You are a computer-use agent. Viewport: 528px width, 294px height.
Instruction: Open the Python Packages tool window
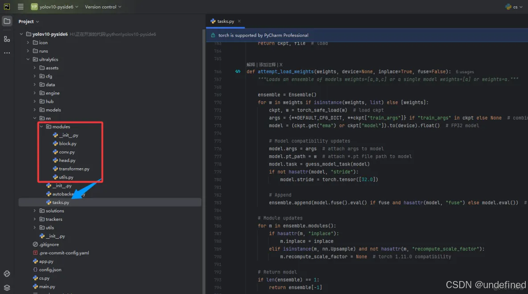[6, 273]
